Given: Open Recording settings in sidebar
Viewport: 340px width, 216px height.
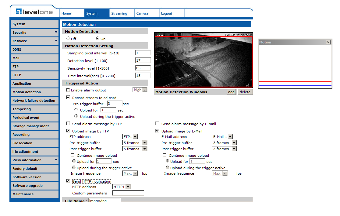Looking at the screenshot, I should (34, 135).
